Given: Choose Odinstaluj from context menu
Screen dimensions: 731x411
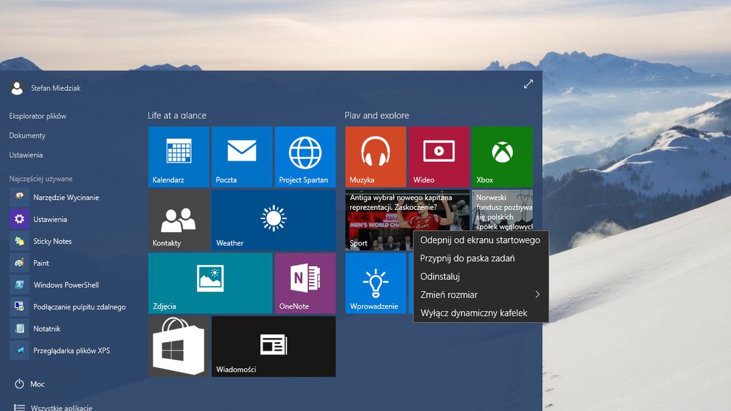Looking at the screenshot, I should (481, 276).
